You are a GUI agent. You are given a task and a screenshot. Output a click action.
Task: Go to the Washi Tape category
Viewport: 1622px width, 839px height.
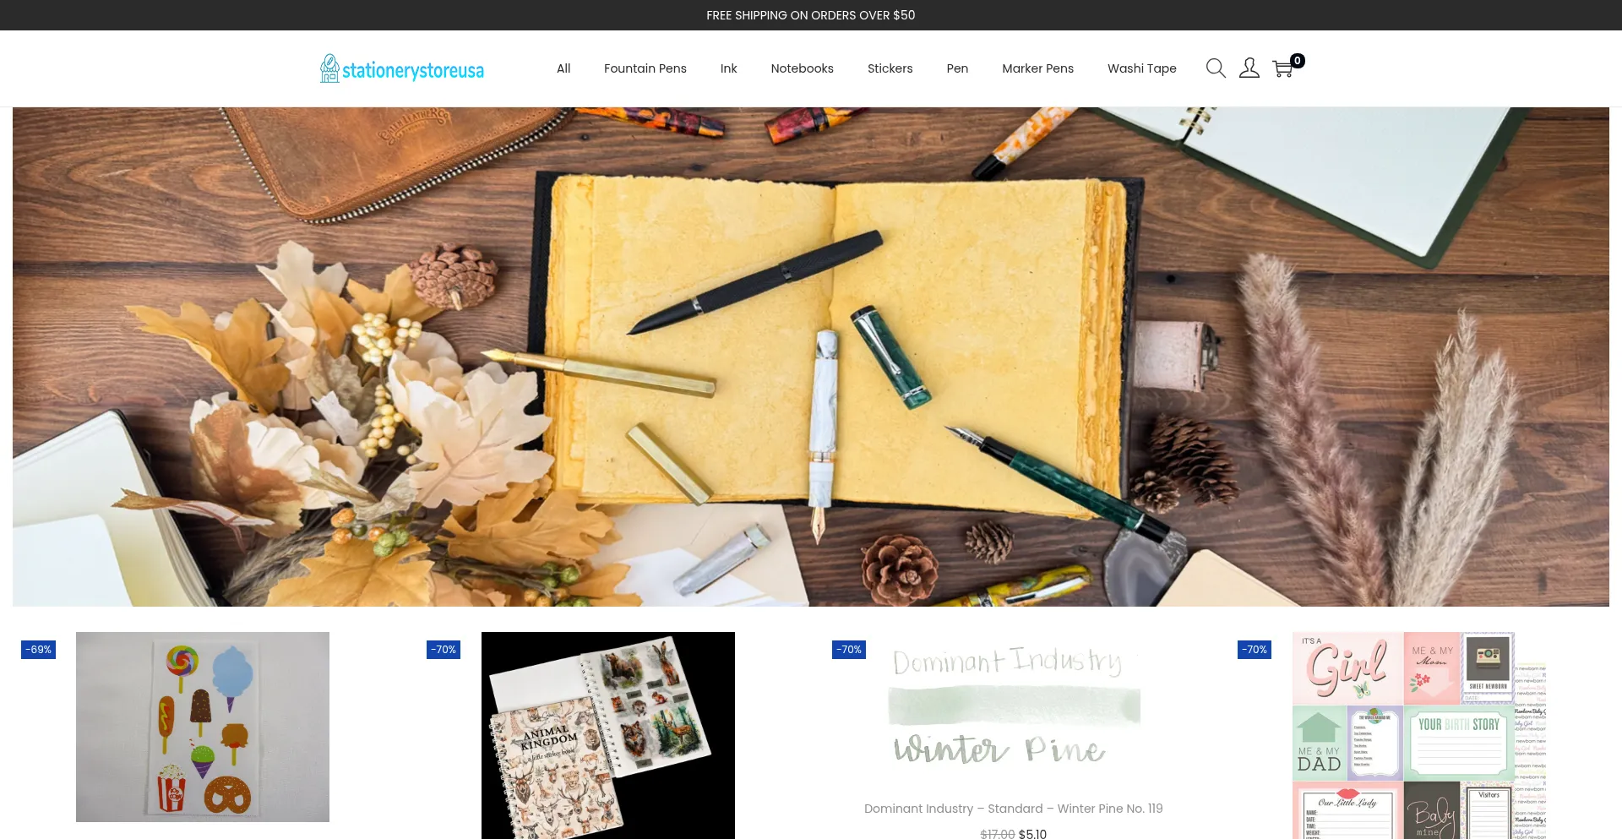click(x=1141, y=68)
